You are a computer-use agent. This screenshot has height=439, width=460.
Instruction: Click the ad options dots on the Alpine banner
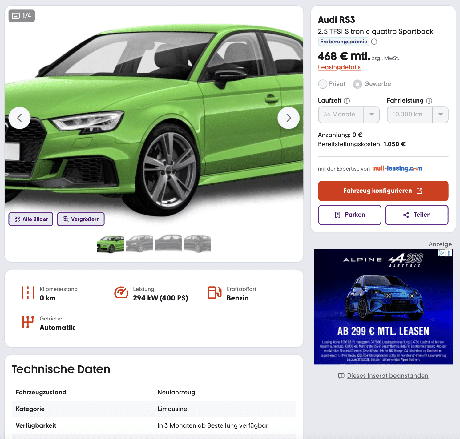coord(449,253)
